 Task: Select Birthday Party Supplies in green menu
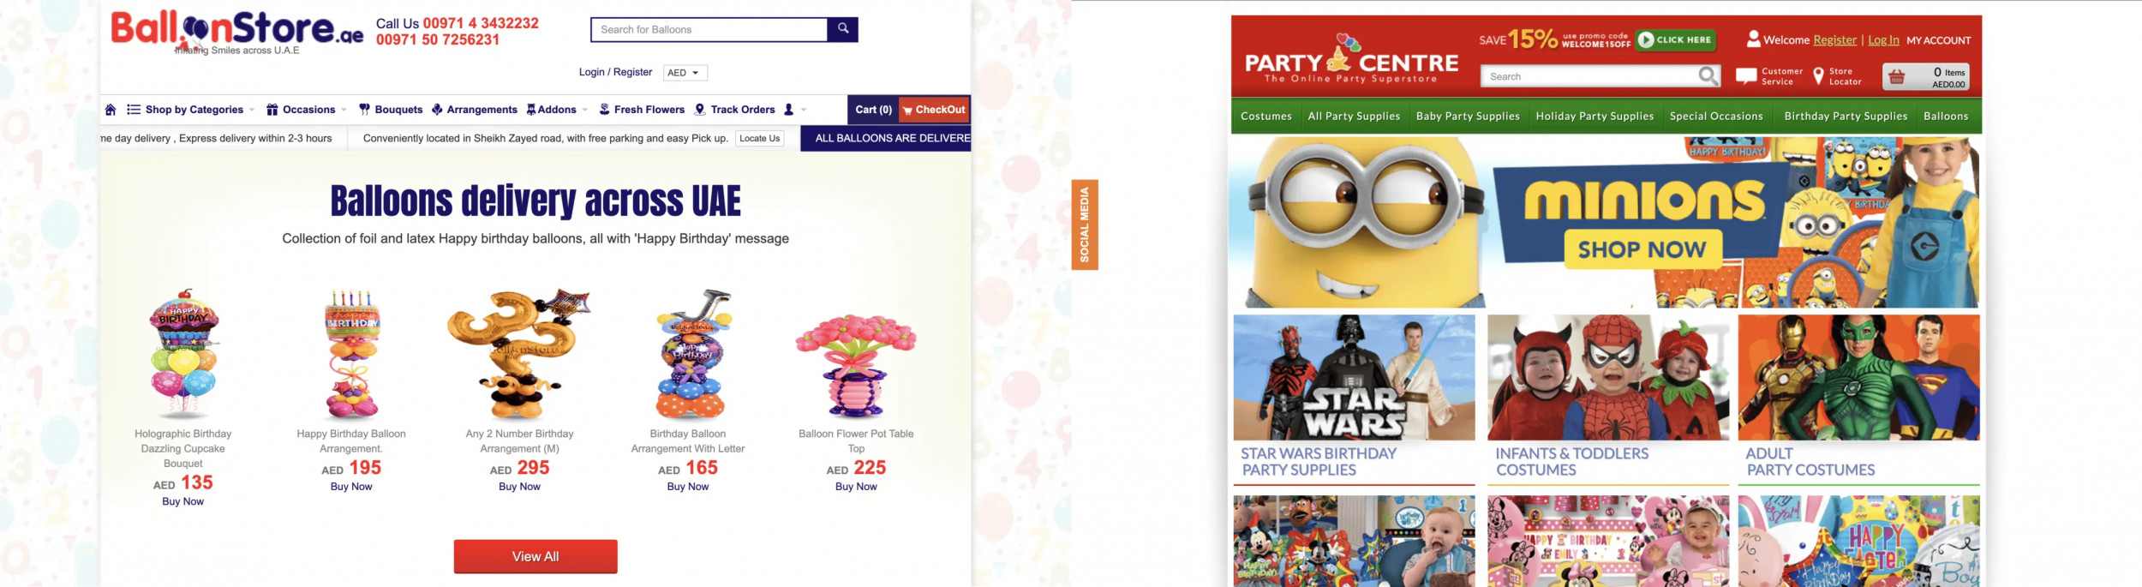1846,117
